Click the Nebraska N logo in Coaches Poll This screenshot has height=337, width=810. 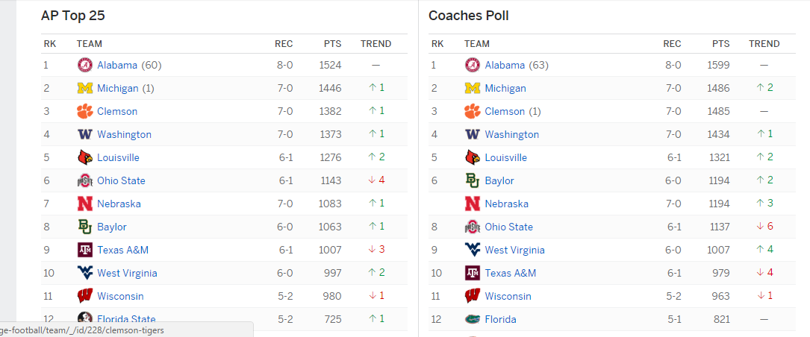(x=472, y=204)
